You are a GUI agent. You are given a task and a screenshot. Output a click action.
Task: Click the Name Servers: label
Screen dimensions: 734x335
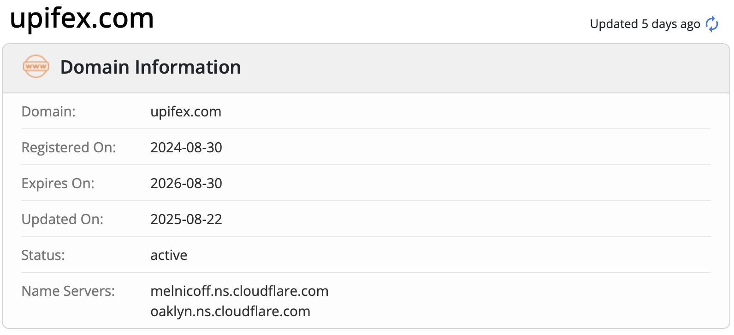pos(68,291)
